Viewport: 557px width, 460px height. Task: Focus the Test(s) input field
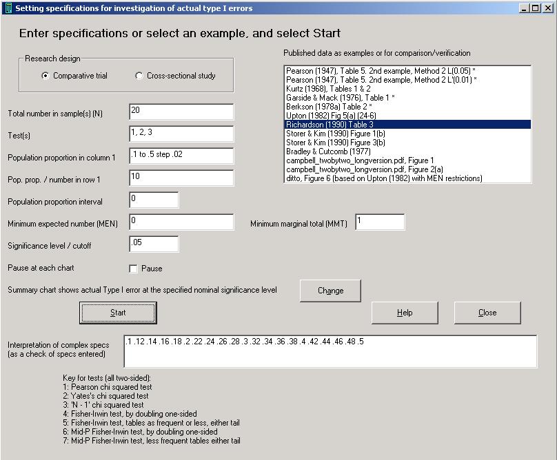point(181,134)
